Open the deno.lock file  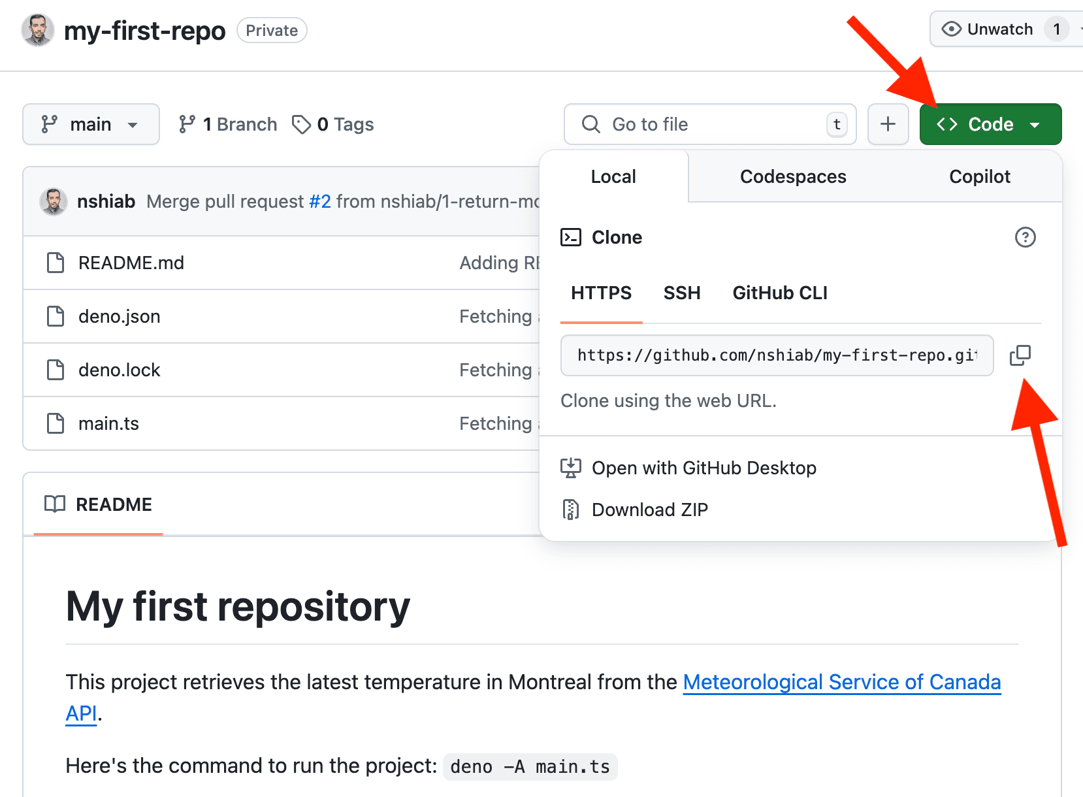[120, 370]
